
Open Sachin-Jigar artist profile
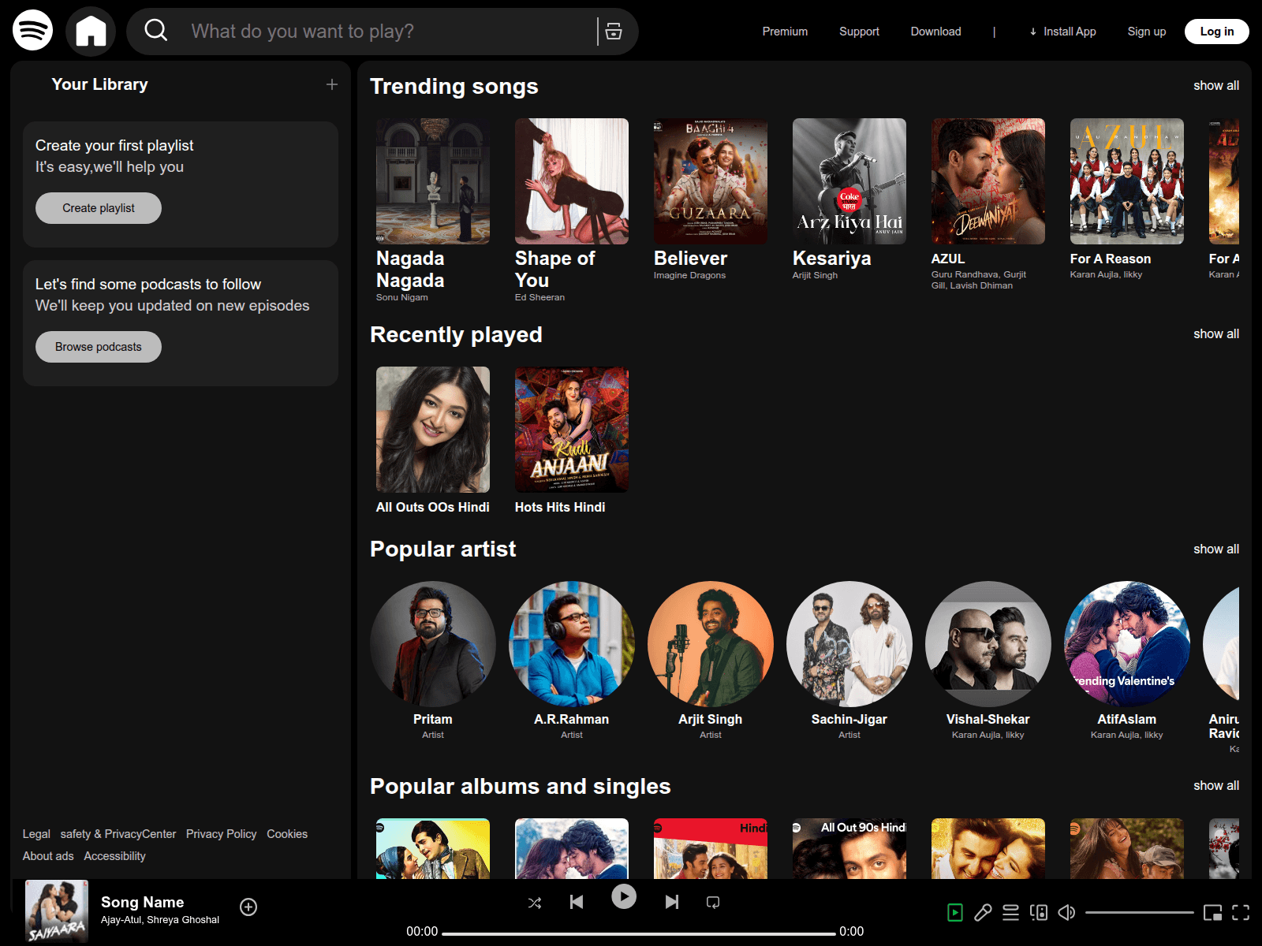(849, 661)
